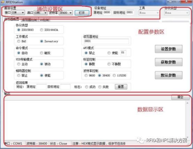193x149 pixels.
Task: Click the 设置参数 button
Action: coord(169,49)
